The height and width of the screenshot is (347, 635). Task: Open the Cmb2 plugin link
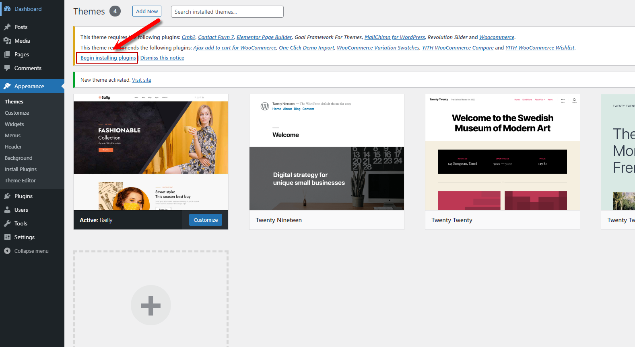point(188,37)
